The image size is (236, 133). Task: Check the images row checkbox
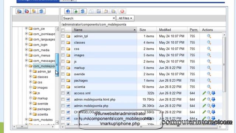coord(63,55)
